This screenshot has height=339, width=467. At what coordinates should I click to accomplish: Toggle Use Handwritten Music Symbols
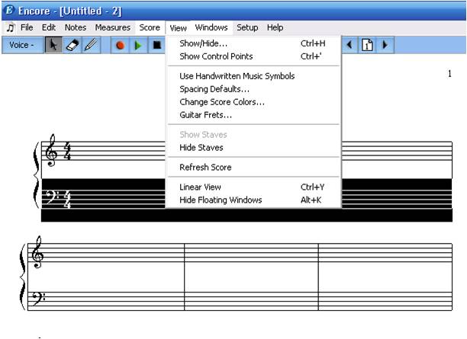point(237,76)
